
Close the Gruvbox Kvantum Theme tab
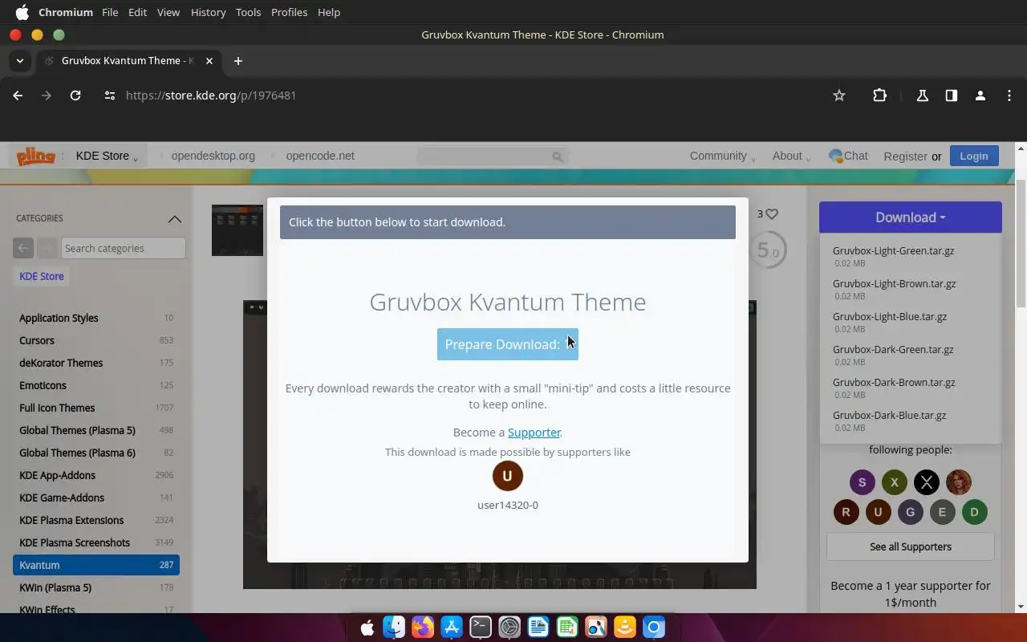(209, 61)
